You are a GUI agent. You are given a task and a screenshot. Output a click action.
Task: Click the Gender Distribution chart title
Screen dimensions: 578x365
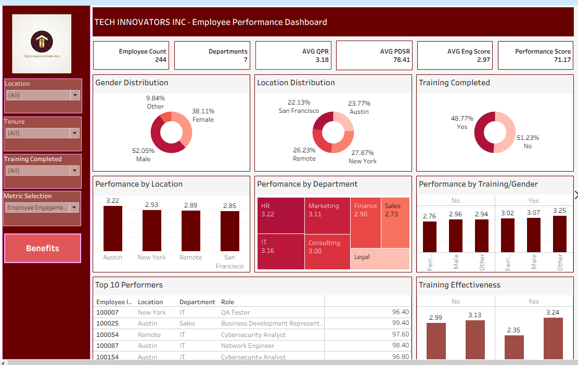point(132,83)
